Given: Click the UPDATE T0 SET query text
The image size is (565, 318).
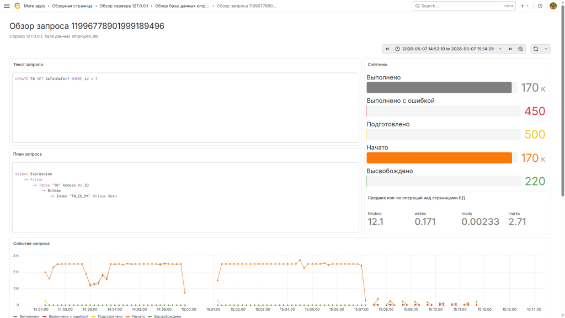Looking at the screenshot, I should [x=56, y=78].
